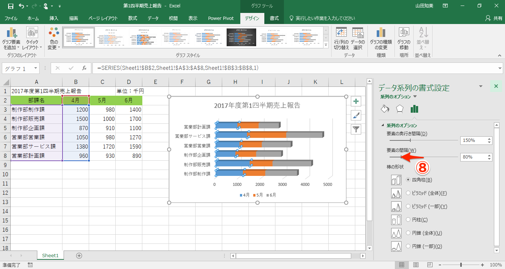Click Switch Row/Column (行/列の切り替え)
The width and height of the screenshot is (505, 269).
click(x=341, y=38)
